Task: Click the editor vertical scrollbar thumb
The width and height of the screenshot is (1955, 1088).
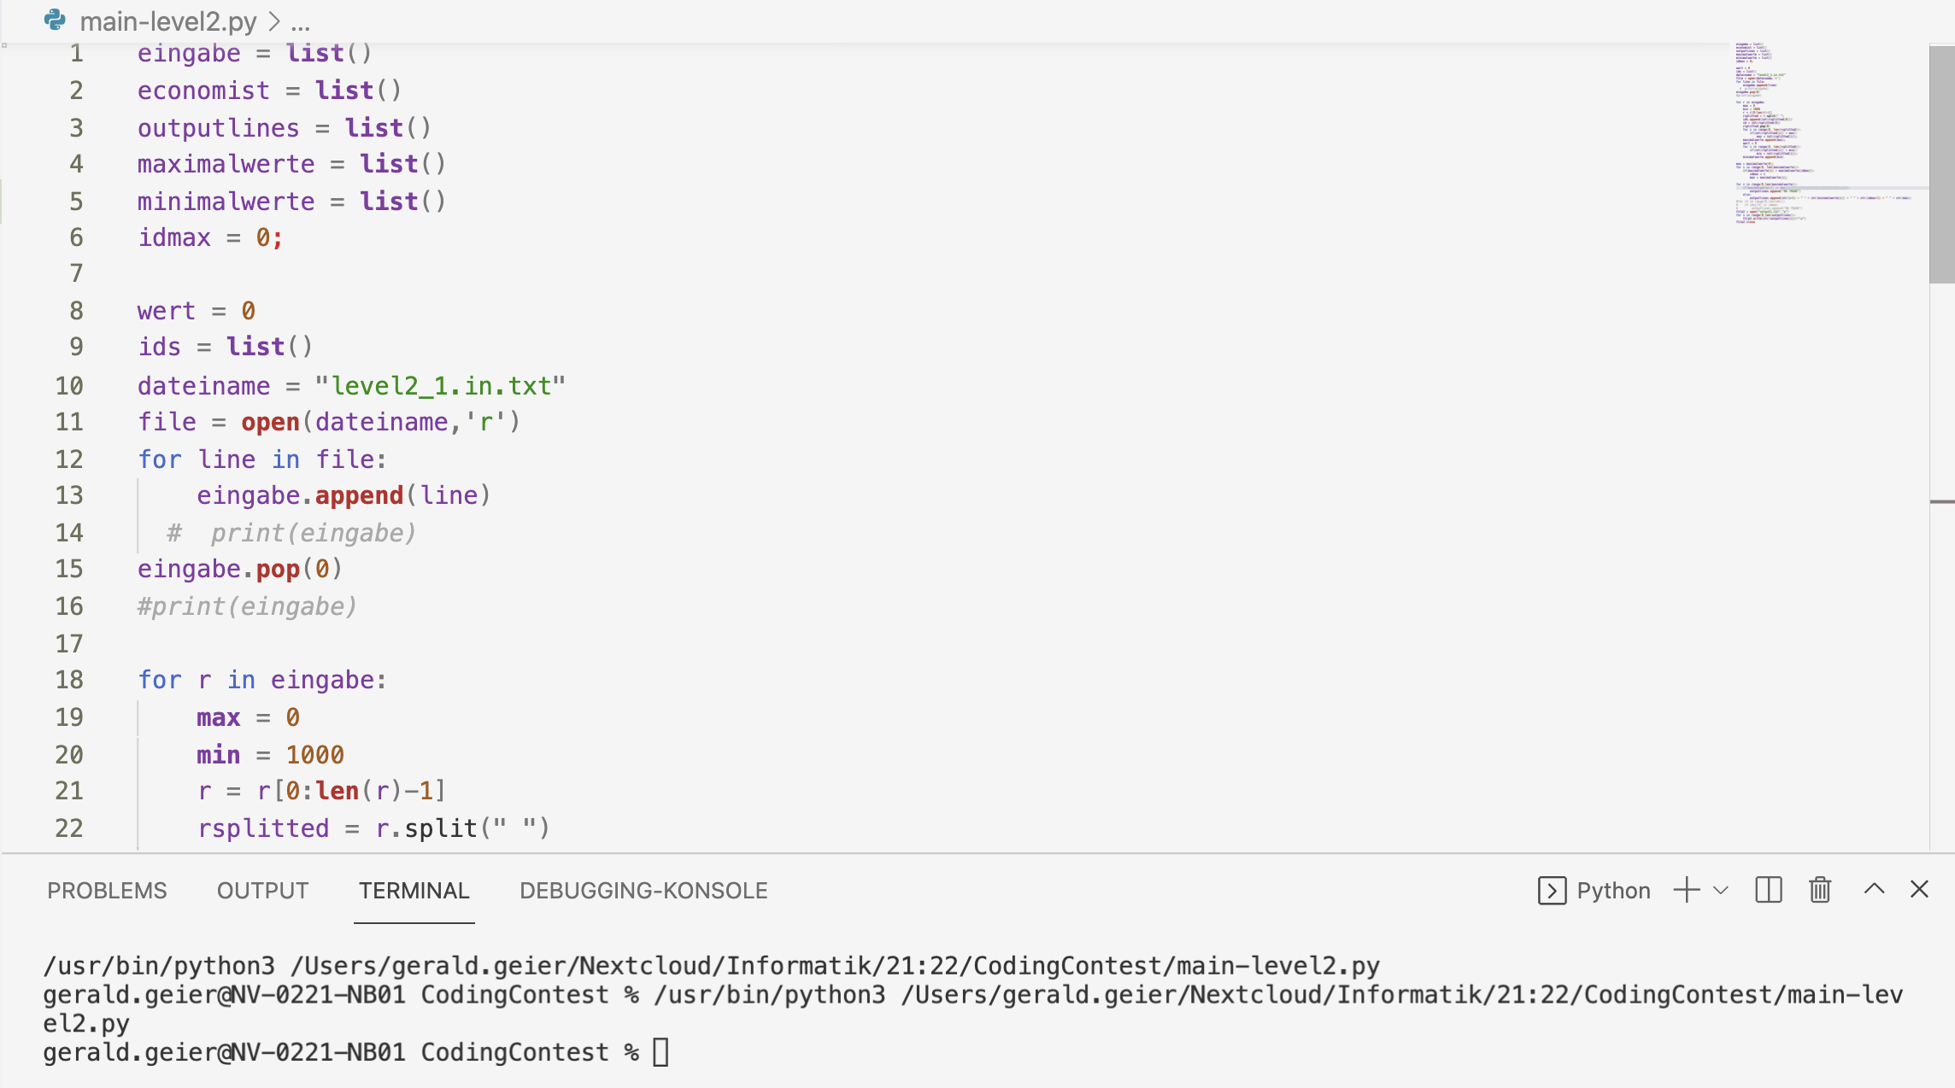Action: [x=1941, y=164]
